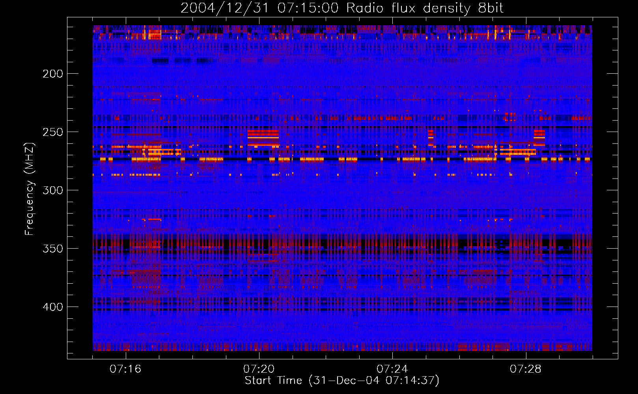Image resolution: width=638 pixels, height=394 pixels.
Task: Click the "400" frequency tick label
Action: [53, 307]
